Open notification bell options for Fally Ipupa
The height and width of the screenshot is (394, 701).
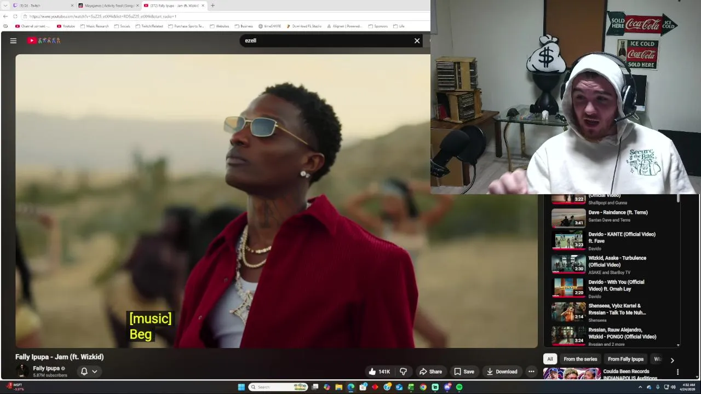[89, 371]
